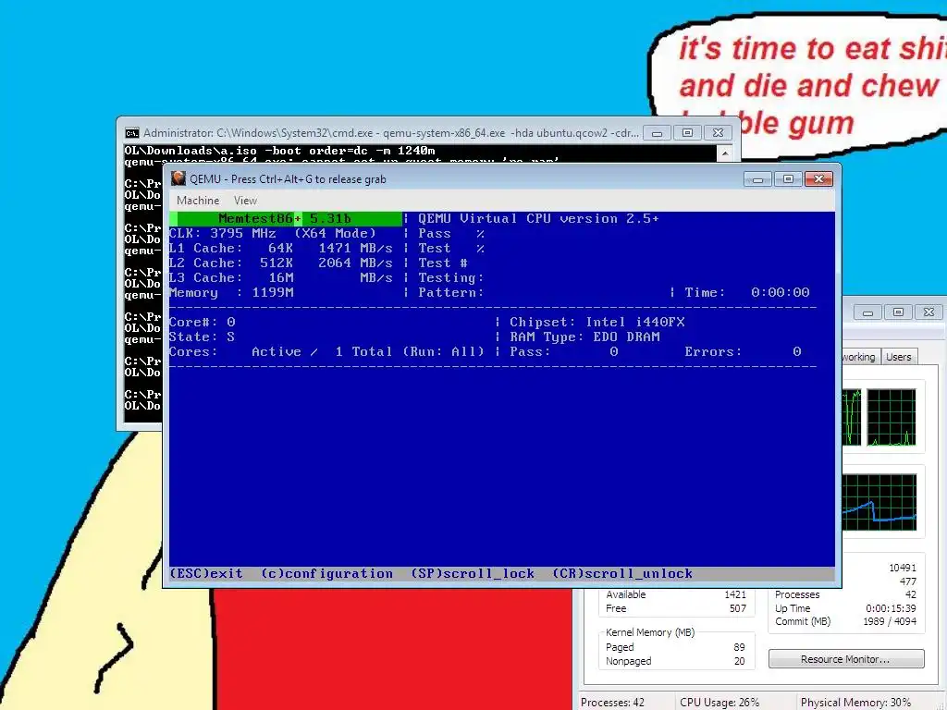Click the Nonpaged value 20
The image size is (947, 710).
739,661
